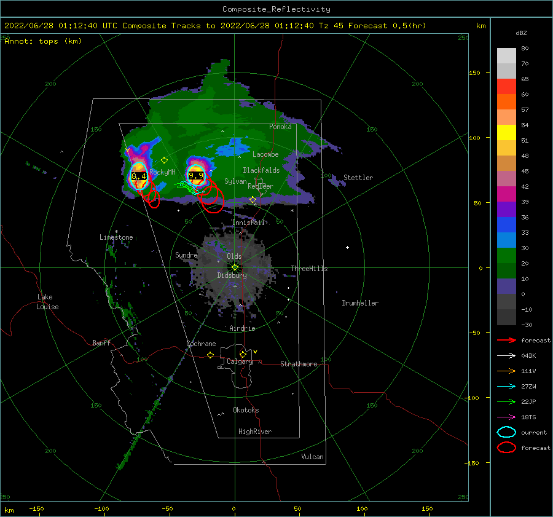
Task: Select the bright green 20–30 dBZ swatch
Action: (x=506, y=256)
